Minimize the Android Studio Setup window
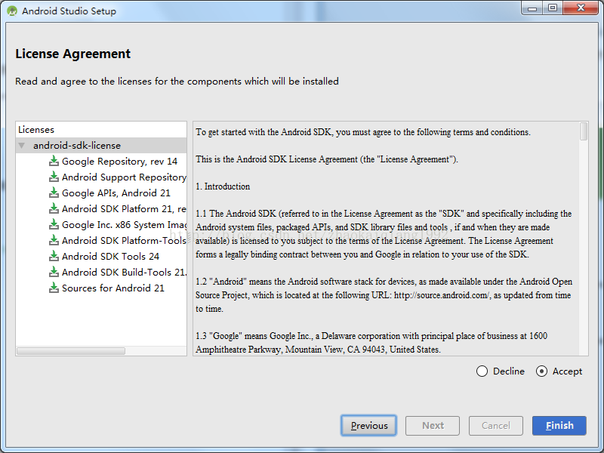The height and width of the screenshot is (453, 604). click(532, 8)
